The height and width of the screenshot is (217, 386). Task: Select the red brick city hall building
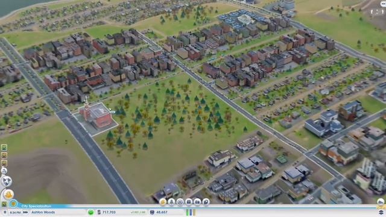point(95,115)
